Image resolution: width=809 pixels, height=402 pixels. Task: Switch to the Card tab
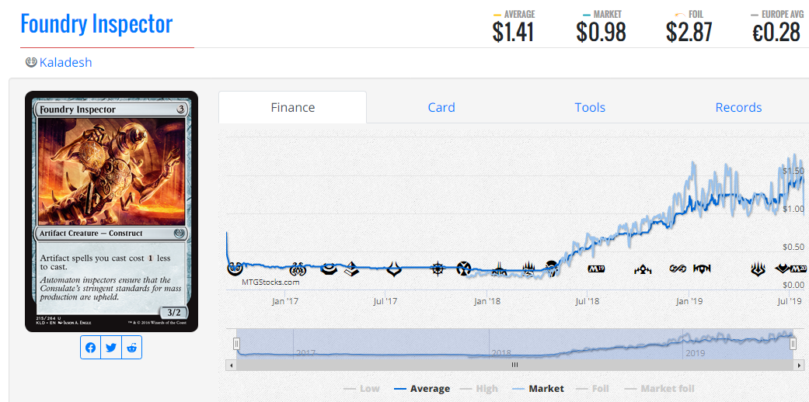pyautogui.click(x=441, y=107)
